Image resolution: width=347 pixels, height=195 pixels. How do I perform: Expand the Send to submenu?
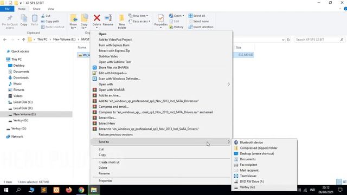coord(161,142)
